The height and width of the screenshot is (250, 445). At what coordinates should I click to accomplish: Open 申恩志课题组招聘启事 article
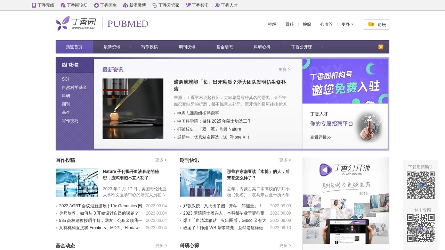pos(198,113)
